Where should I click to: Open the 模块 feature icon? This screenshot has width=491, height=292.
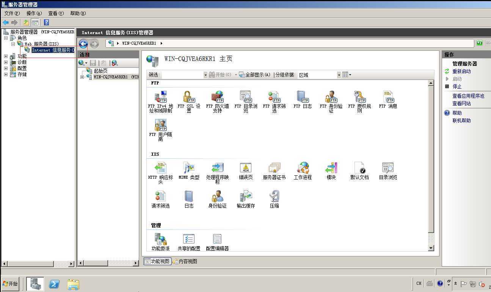331,170
